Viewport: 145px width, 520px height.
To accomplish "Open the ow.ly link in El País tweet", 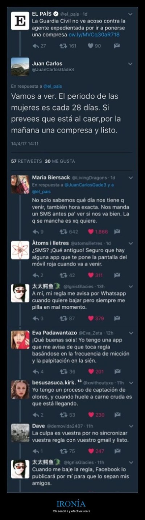I will (x=94, y=35).
